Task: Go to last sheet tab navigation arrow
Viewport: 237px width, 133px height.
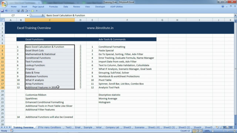Action: [10, 127]
